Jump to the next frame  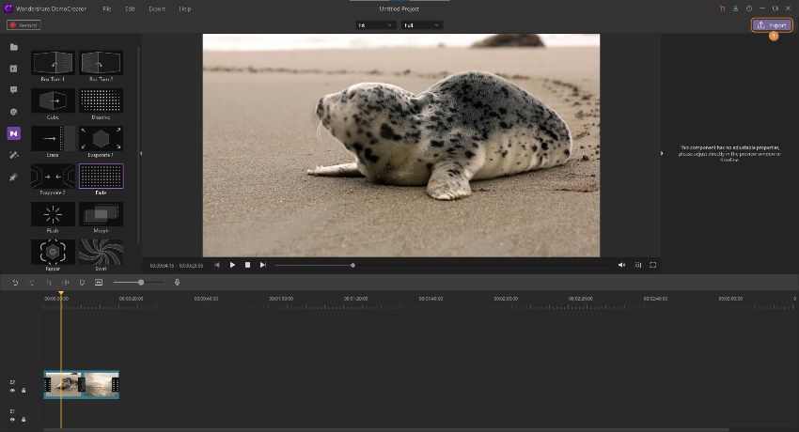coord(263,265)
